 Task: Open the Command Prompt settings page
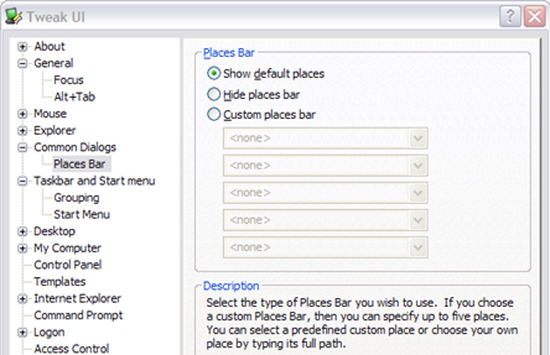point(78,315)
